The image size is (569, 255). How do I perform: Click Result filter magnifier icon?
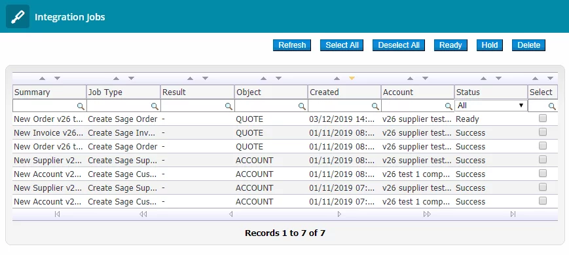tap(229, 106)
